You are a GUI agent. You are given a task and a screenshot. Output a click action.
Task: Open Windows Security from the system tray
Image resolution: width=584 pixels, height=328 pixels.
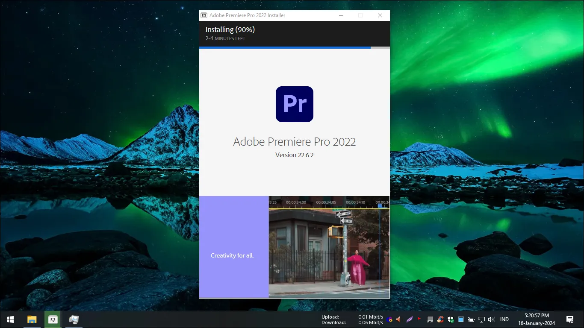(x=450, y=319)
